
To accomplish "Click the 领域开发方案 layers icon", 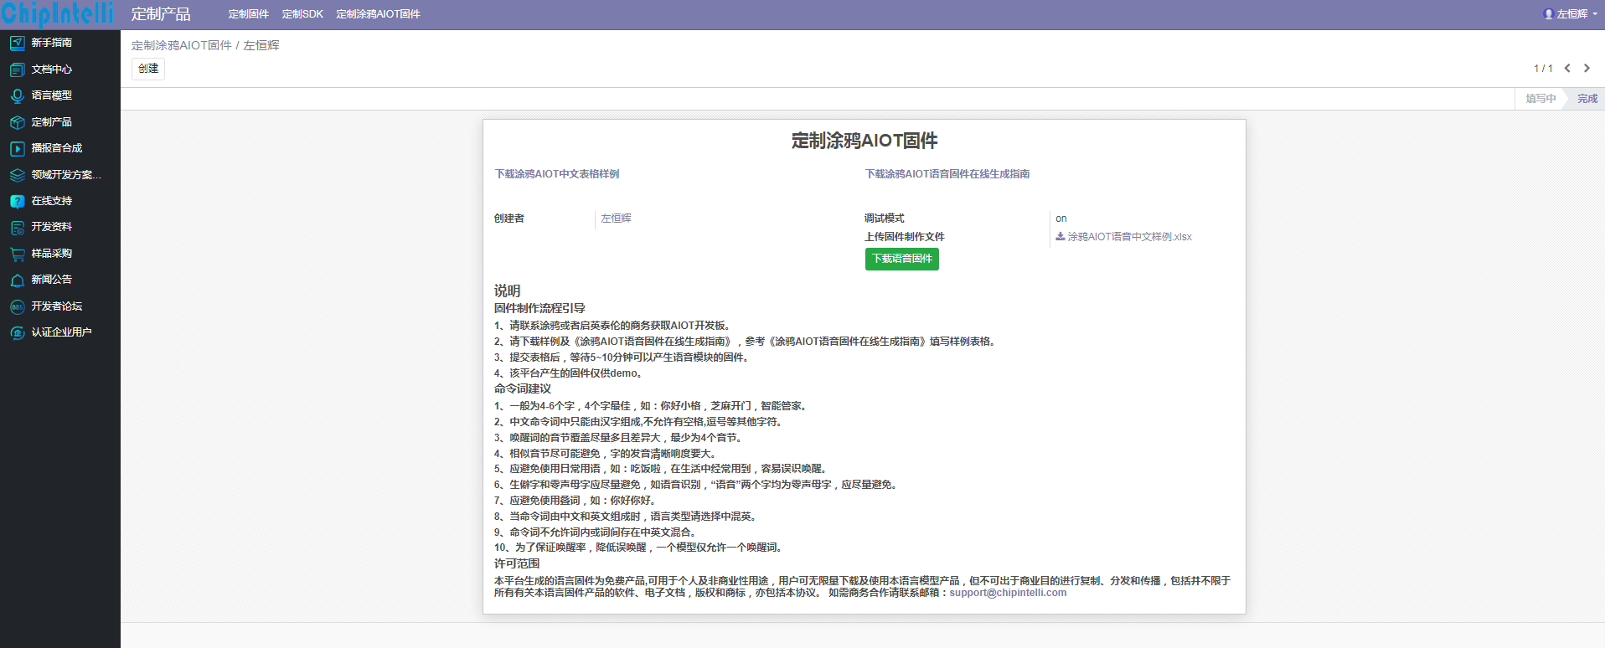I will [17, 175].
